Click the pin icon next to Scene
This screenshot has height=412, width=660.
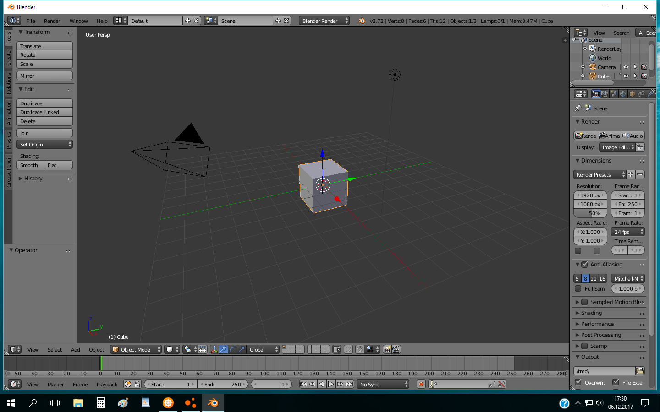click(578, 108)
